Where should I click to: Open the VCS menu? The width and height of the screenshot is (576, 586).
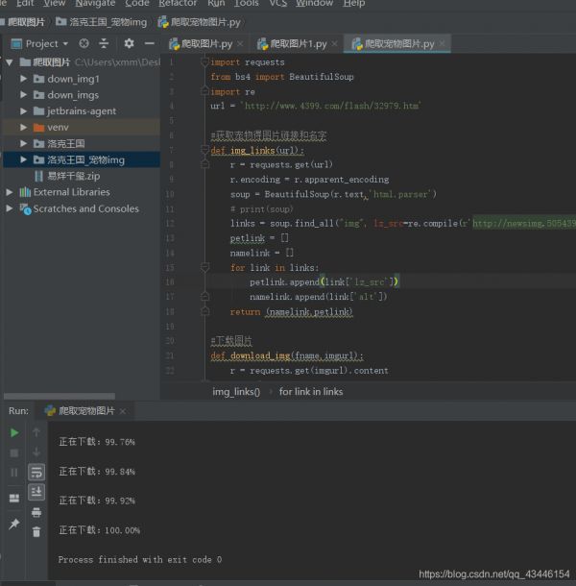pos(277,4)
